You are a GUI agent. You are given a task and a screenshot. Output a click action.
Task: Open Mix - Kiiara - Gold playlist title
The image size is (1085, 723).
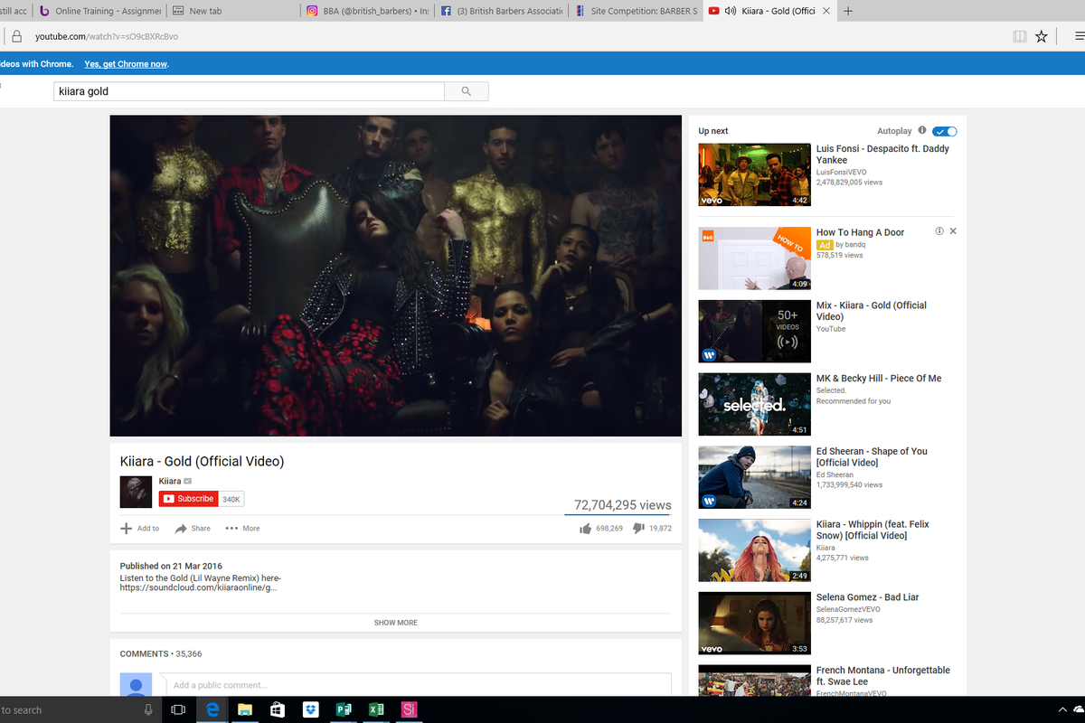pos(872,311)
